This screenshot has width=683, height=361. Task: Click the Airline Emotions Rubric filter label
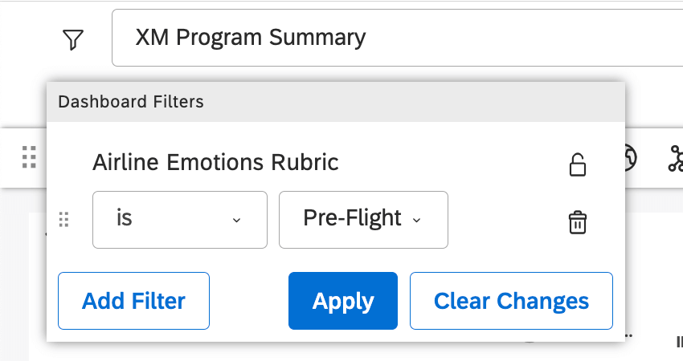pos(215,163)
